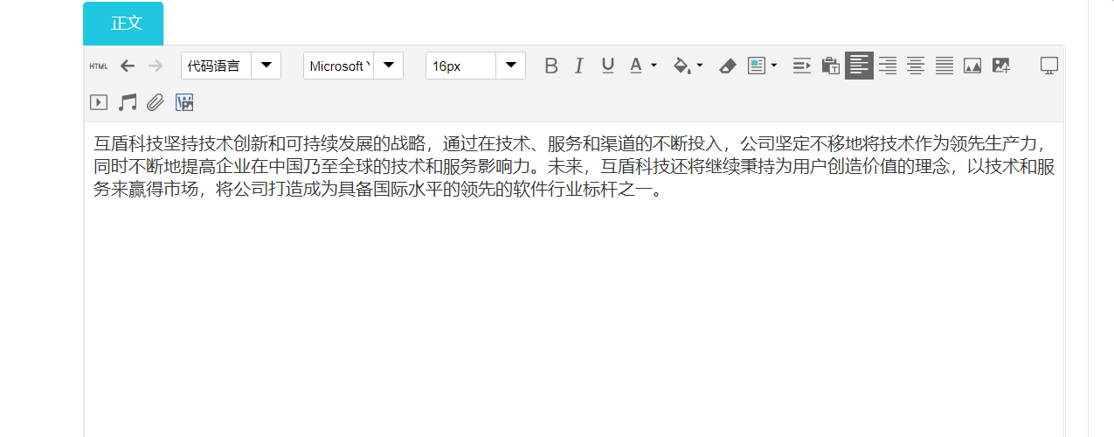Screen dimensions: 1114x437
Task: Click the line starting 务来赢得市场
Action: tap(379, 190)
